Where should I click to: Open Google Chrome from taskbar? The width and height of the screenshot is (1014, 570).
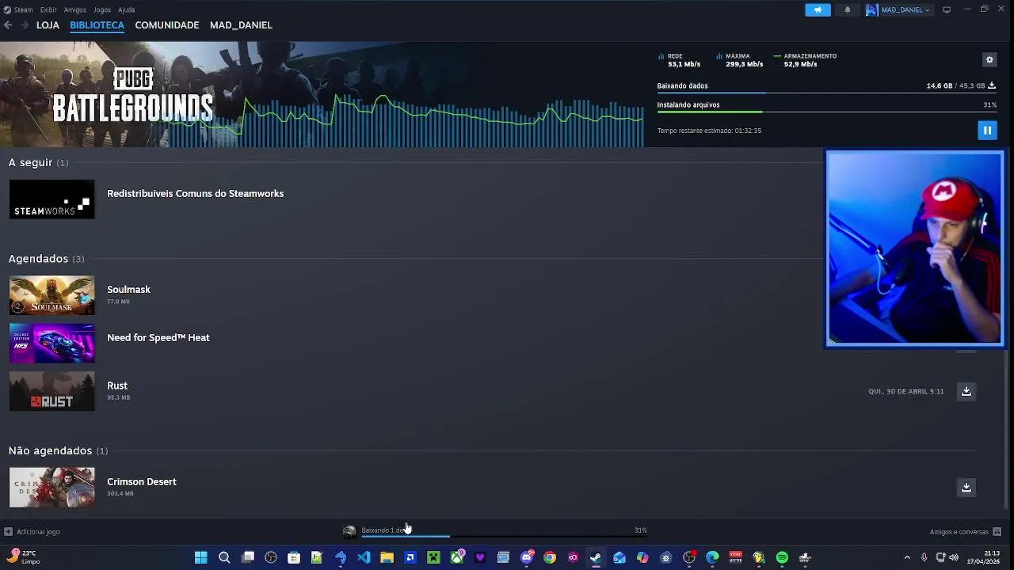(x=550, y=557)
